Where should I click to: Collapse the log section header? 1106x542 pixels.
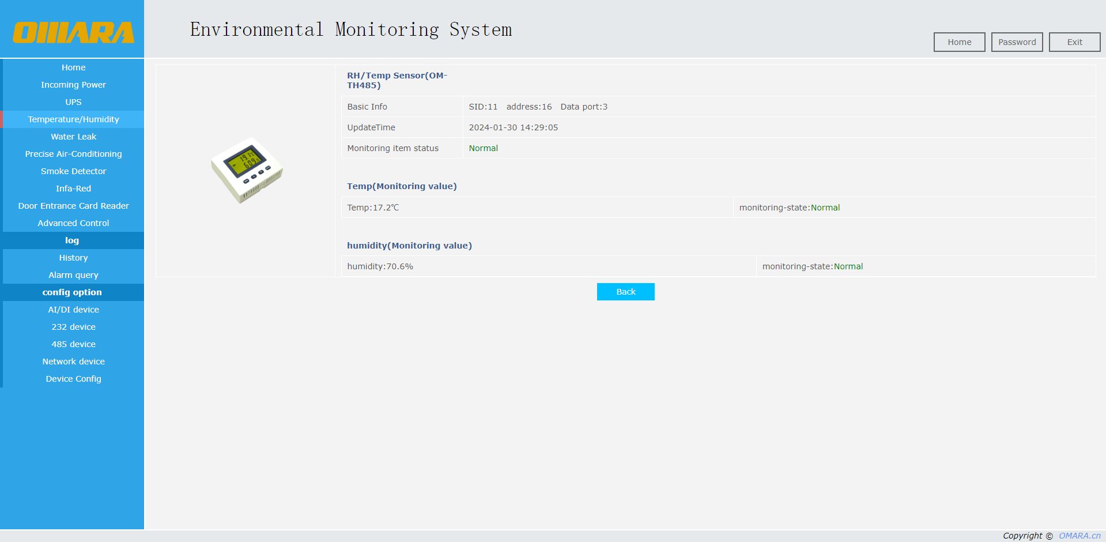[x=72, y=240]
